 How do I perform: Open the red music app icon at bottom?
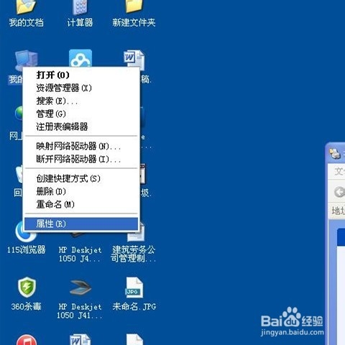click(x=27, y=340)
